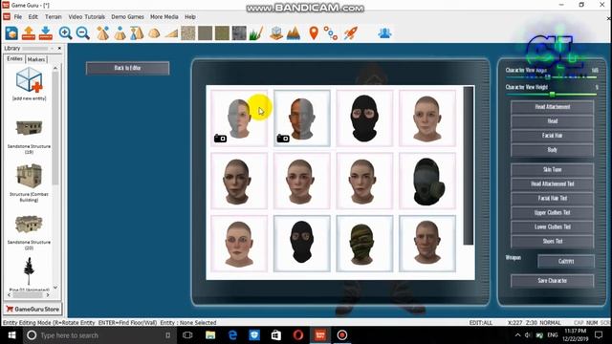
Task: Open the Demo Games menu
Action: pyautogui.click(x=127, y=17)
